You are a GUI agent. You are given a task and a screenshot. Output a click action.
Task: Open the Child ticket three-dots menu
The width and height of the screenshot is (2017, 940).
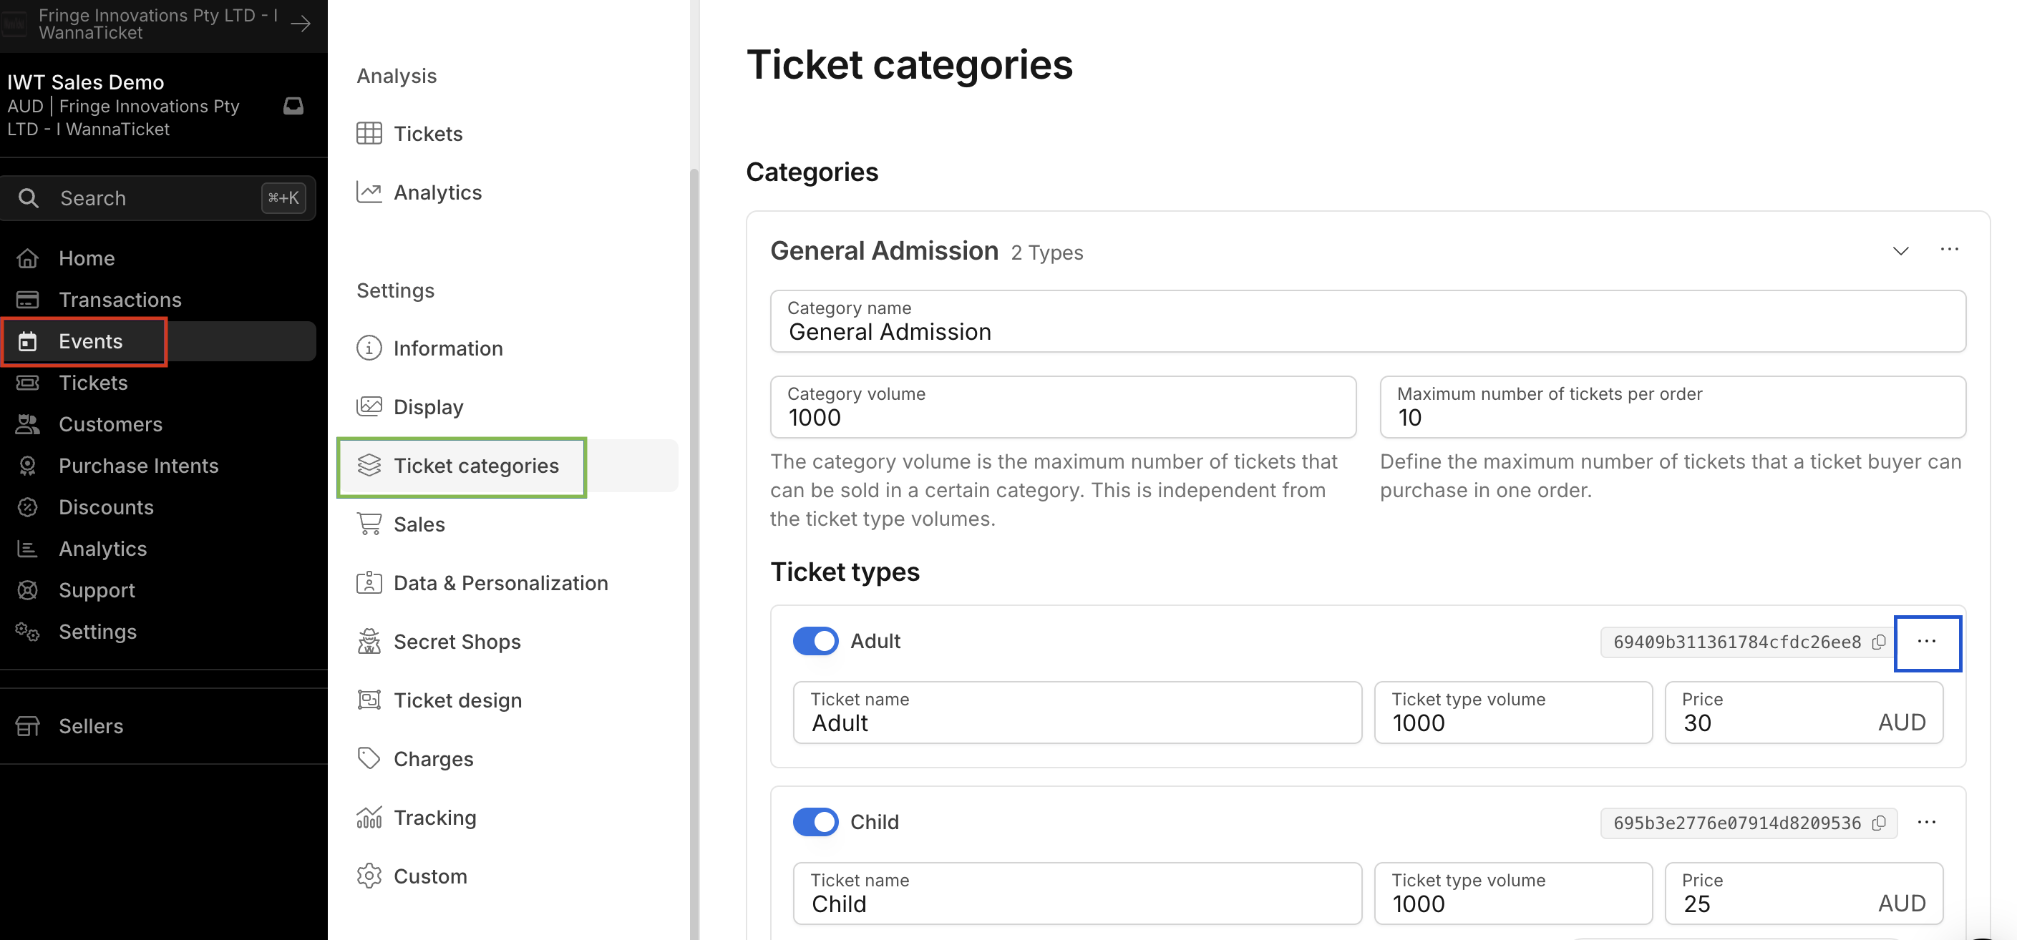[x=1926, y=822]
